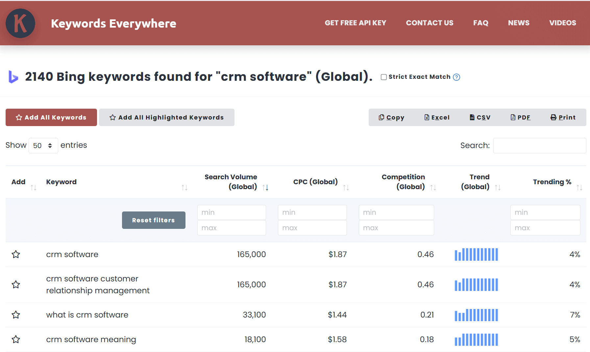Sort by CPC (Global) arrows
Screen dimensions: 590x352
(346, 187)
